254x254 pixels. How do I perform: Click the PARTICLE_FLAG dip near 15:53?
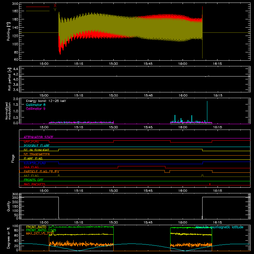click(x=167, y=171)
